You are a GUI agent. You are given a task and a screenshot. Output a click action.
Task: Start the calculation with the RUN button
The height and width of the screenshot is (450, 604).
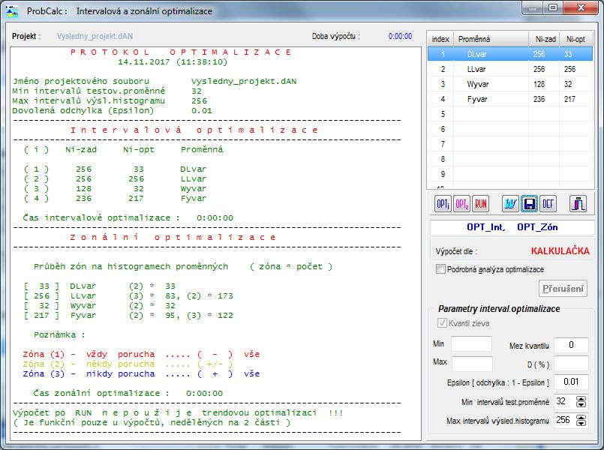[480, 204]
